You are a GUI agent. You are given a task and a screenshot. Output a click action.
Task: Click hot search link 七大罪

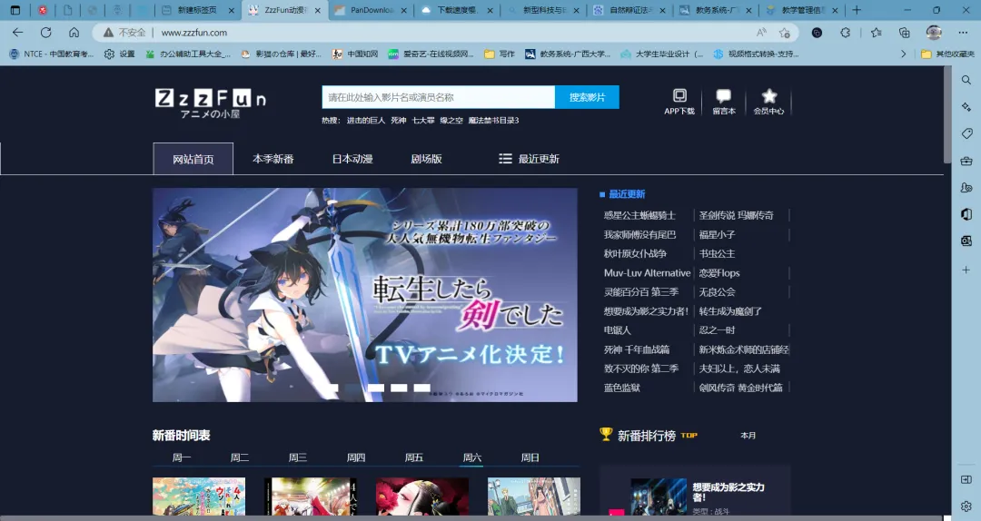(423, 120)
